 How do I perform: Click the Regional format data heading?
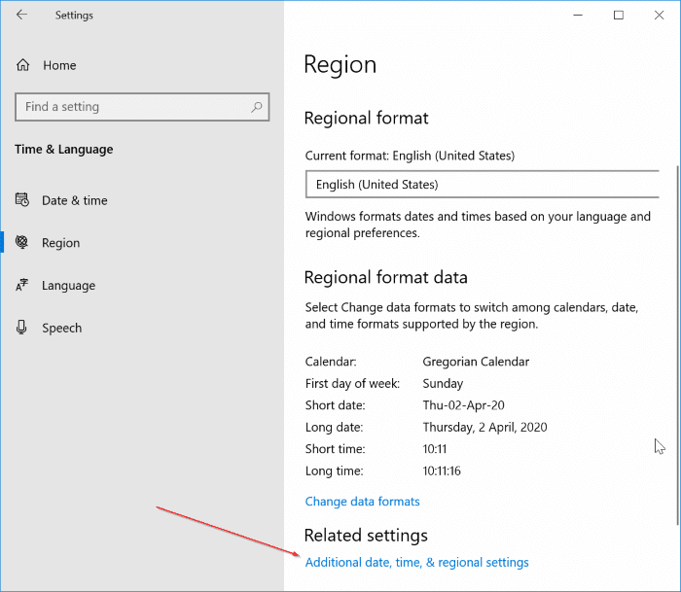pyautogui.click(x=385, y=277)
